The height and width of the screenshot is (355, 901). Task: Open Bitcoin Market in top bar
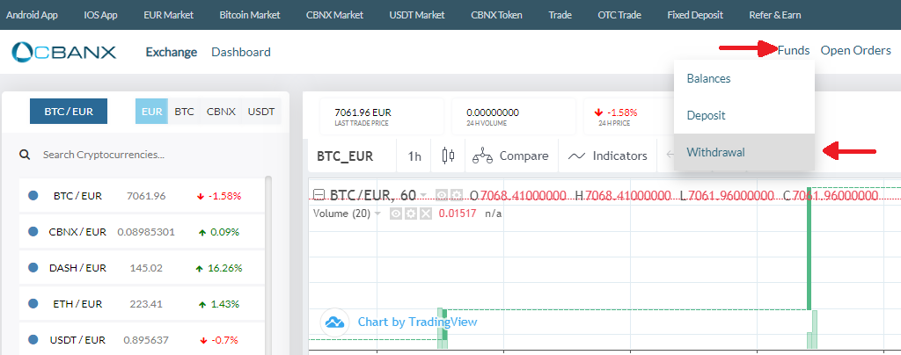(250, 15)
